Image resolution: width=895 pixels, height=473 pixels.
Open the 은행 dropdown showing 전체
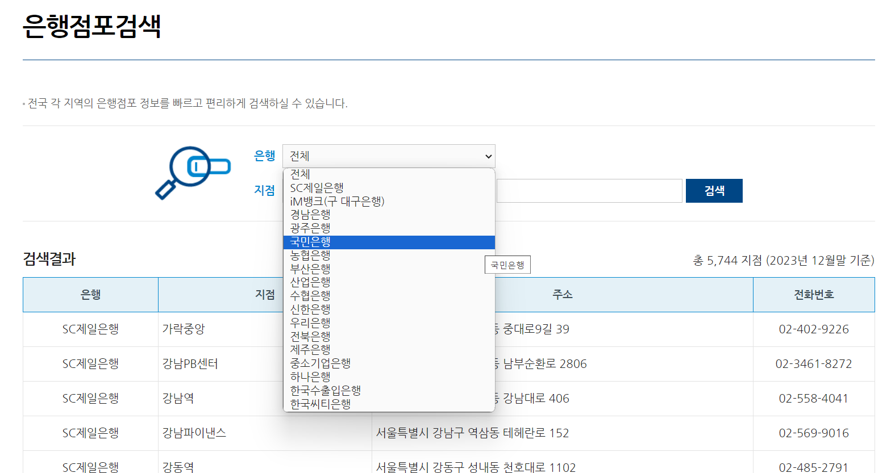[389, 156]
